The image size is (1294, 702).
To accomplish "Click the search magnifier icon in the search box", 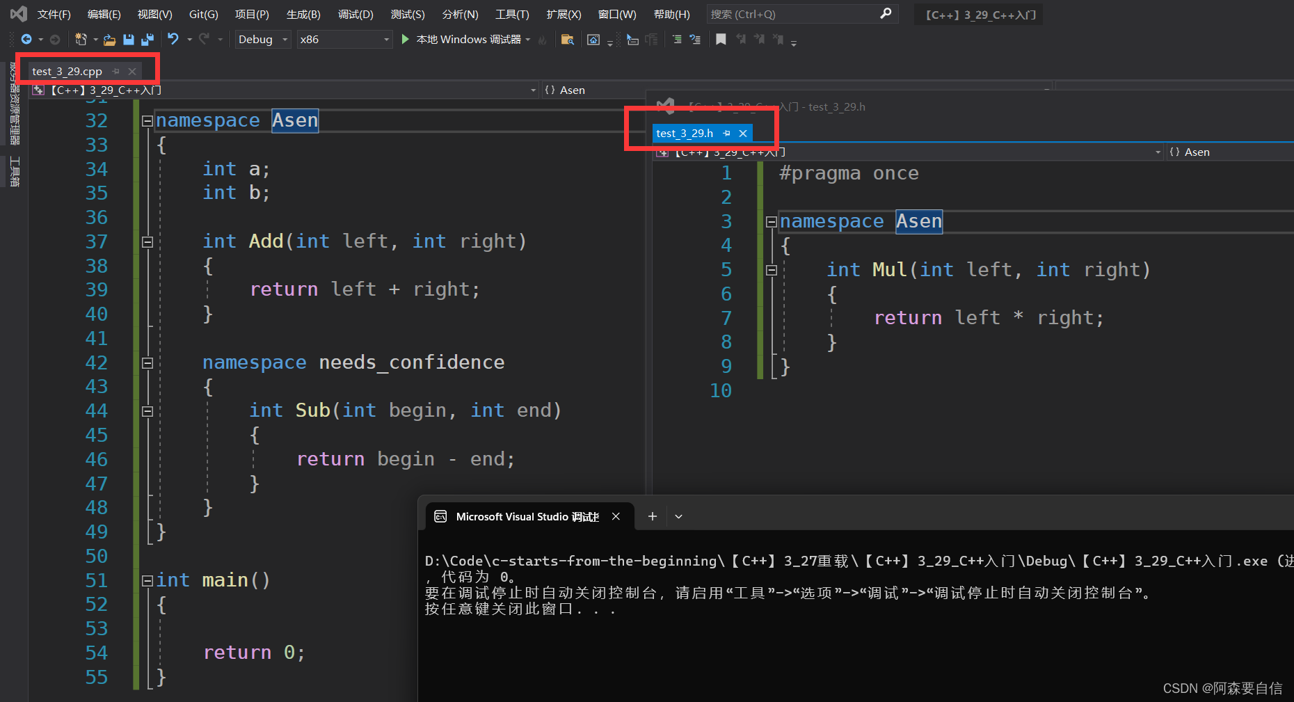I will tap(886, 14).
